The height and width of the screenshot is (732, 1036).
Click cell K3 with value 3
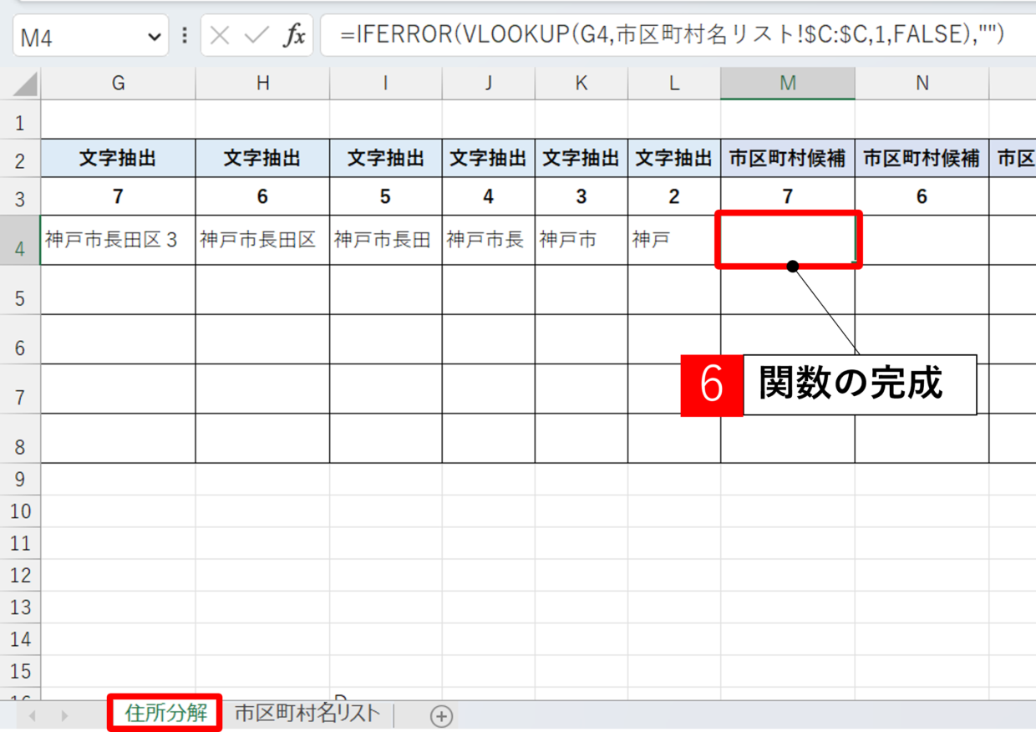(x=581, y=196)
